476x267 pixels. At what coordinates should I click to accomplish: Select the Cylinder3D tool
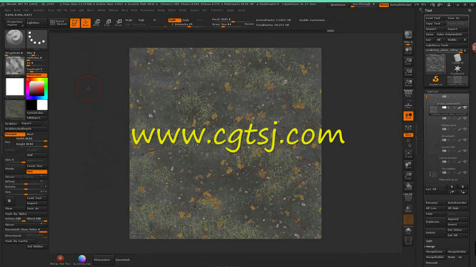pos(458,59)
